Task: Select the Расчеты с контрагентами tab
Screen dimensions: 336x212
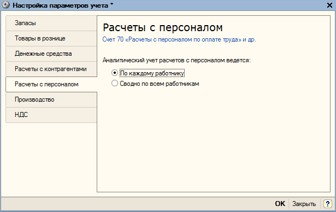Action: coord(51,69)
